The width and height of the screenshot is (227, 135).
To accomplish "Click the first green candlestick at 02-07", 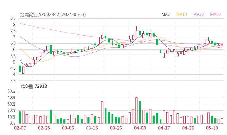I will (x=20, y=69).
